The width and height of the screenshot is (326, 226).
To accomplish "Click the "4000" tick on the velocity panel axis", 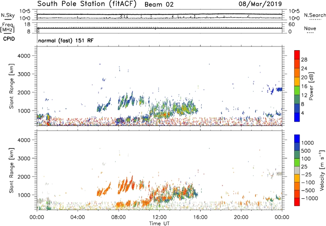I will [24, 140].
